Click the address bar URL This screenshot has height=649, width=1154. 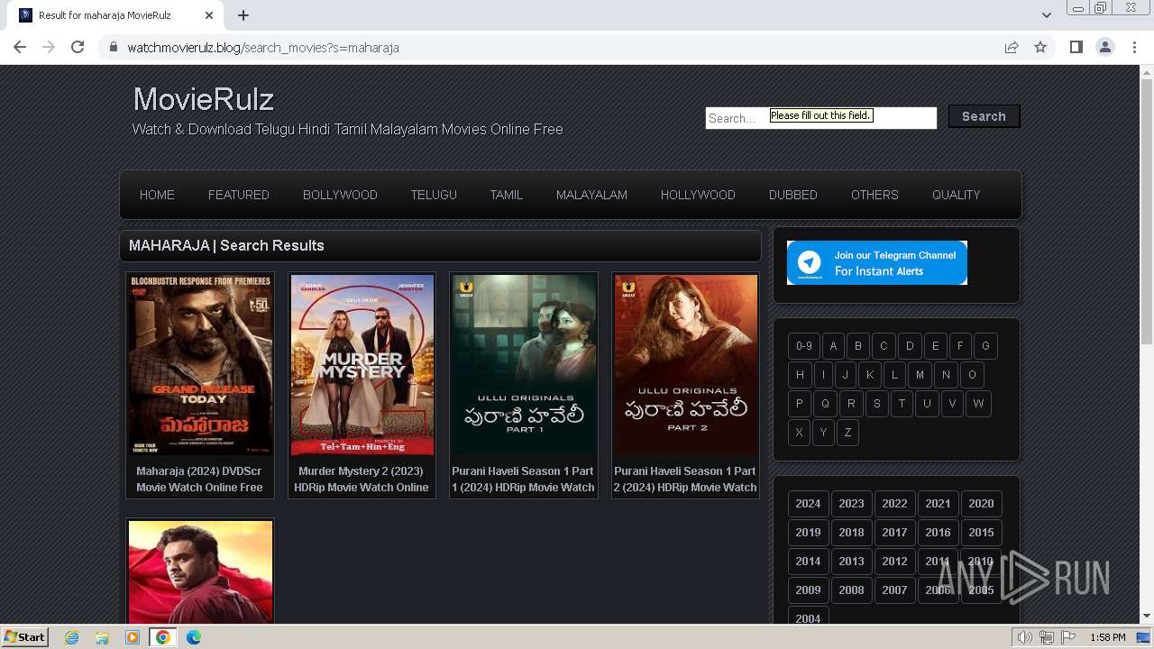tap(263, 47)
